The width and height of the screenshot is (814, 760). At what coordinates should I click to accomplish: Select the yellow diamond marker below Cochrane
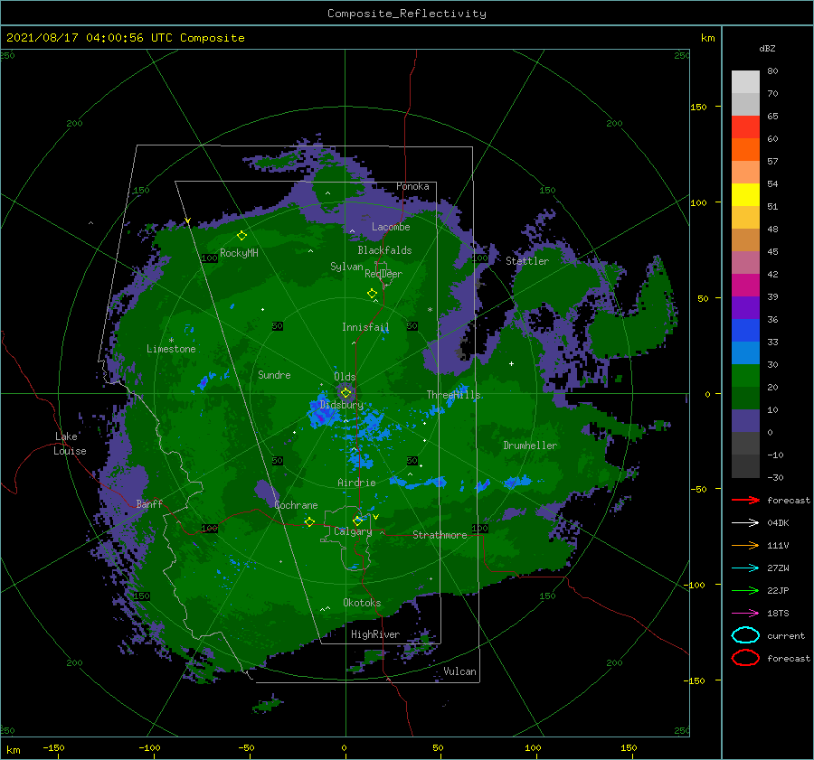point(309,521)
